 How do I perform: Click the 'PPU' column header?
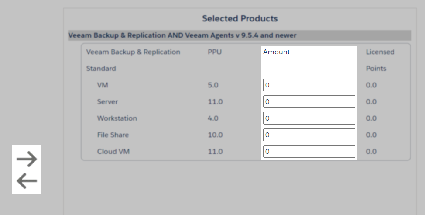[x=215, y=52]
